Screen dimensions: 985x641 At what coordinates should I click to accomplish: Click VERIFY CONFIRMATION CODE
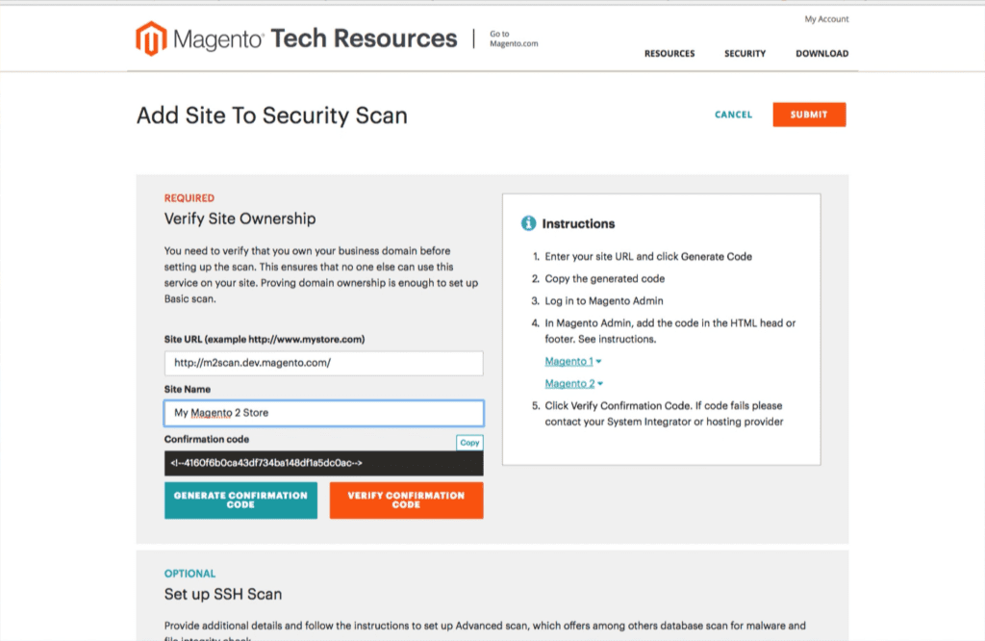coord(406,500)
